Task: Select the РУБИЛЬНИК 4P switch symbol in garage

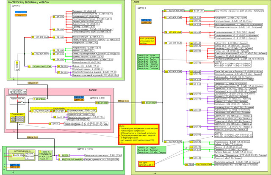Action: (x=17, y=101)
